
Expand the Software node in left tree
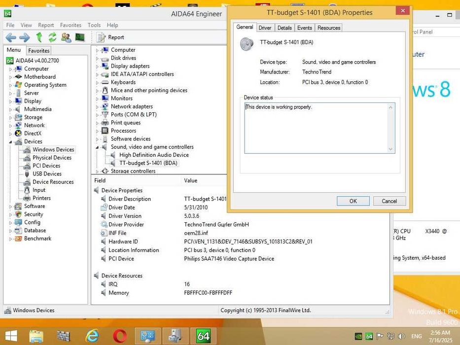coord(10,207)
